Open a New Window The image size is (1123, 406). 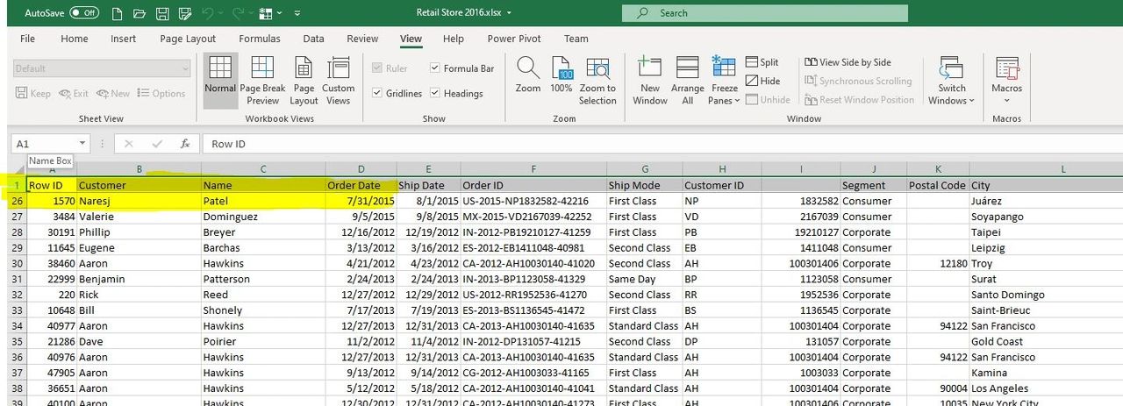(649, 80)
